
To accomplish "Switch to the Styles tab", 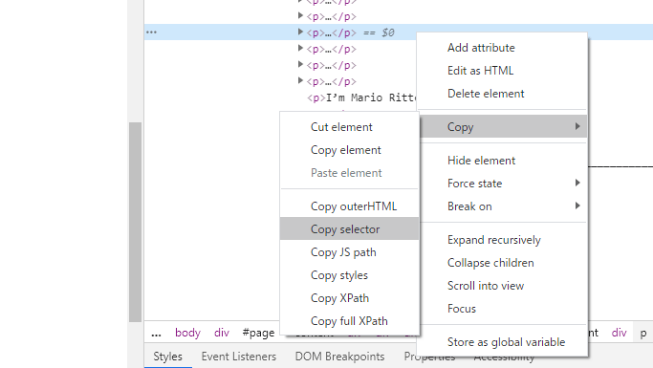I will (168, 357).
